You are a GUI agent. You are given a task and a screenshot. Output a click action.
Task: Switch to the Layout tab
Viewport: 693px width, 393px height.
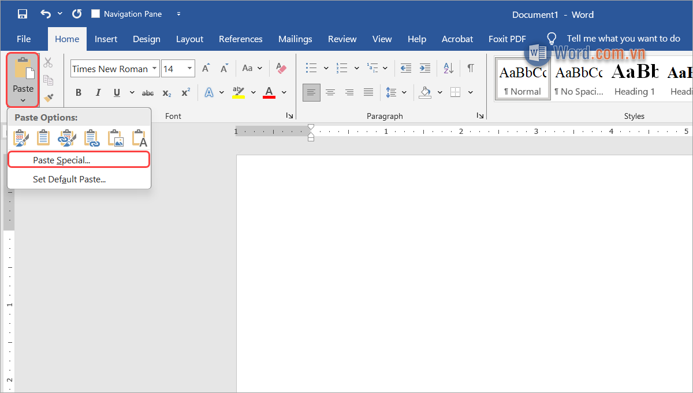click(x=189, y=39)
